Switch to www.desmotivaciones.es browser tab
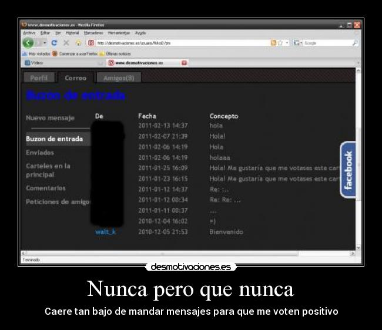Viewport: 382px width, 330px height. [x=148, y=63]
